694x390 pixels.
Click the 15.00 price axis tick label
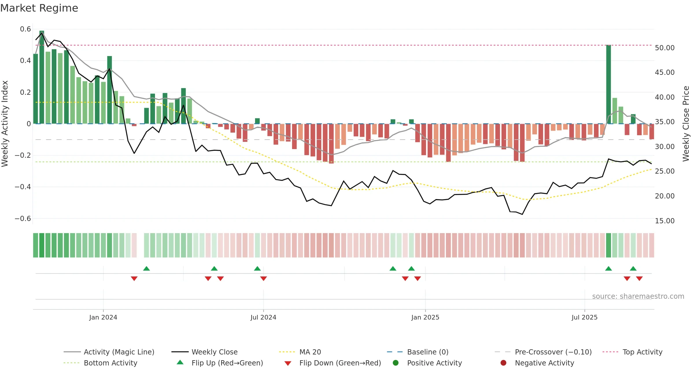(x=665, y=221)
